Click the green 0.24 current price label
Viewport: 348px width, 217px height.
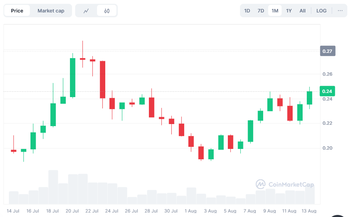tap(327, 91)
